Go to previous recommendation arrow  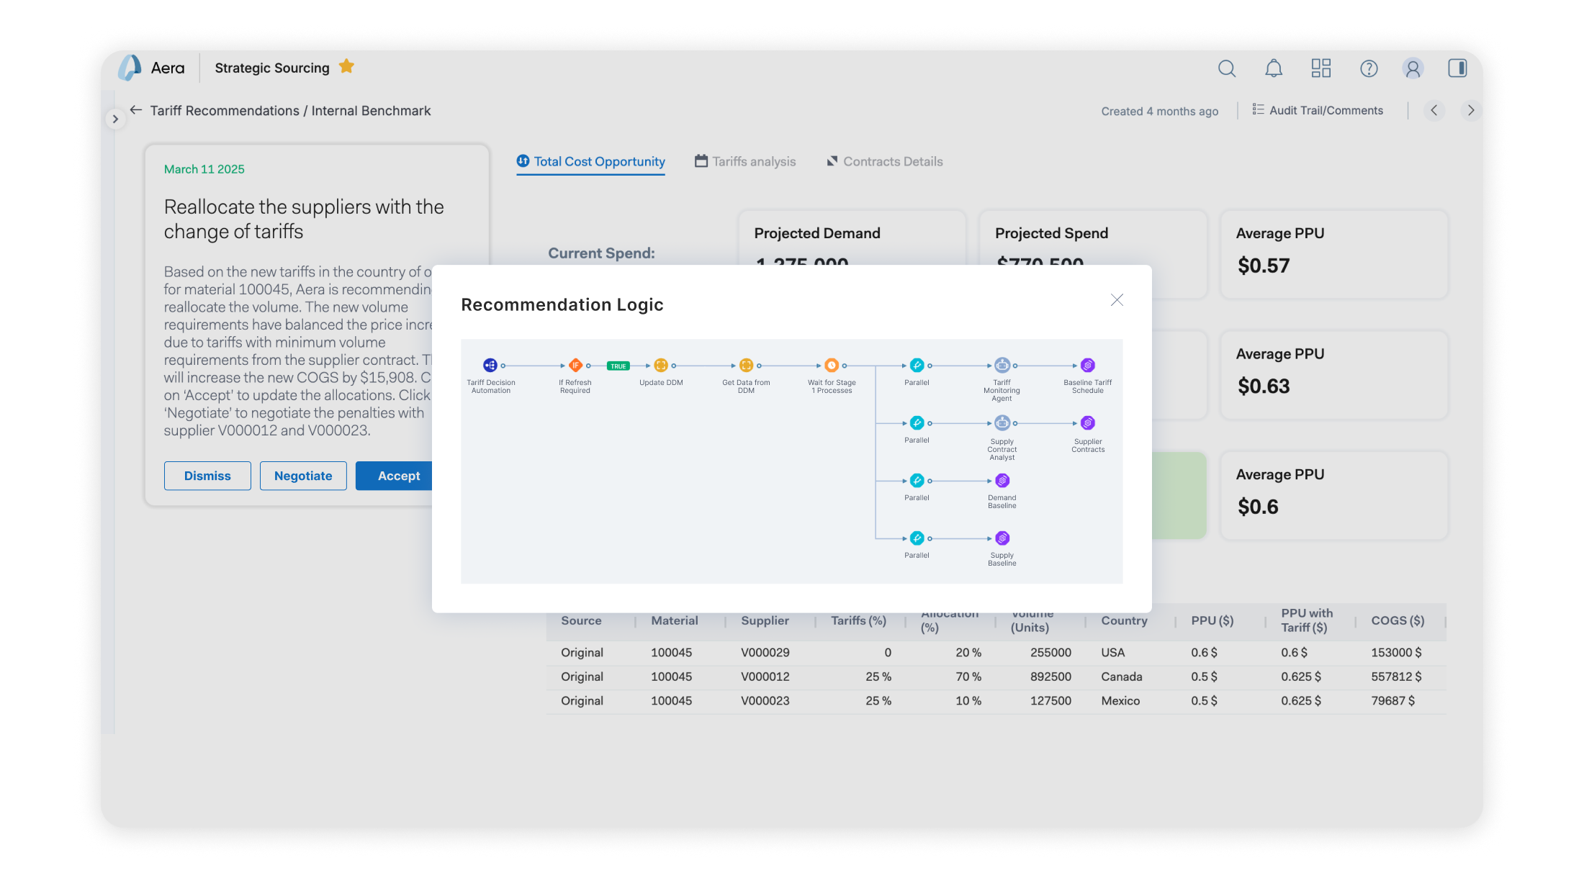pos(1434,110)
